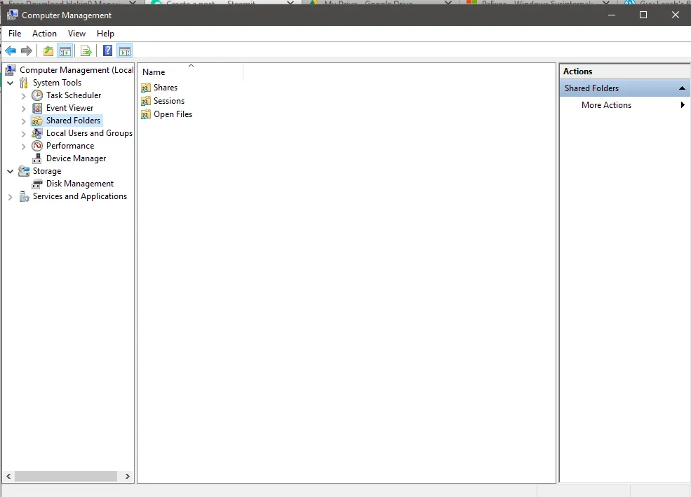This screenshot has width=691, height=497.
Task: Click the Computer Management (Local) root icon
Action: [x=11, y=70]
